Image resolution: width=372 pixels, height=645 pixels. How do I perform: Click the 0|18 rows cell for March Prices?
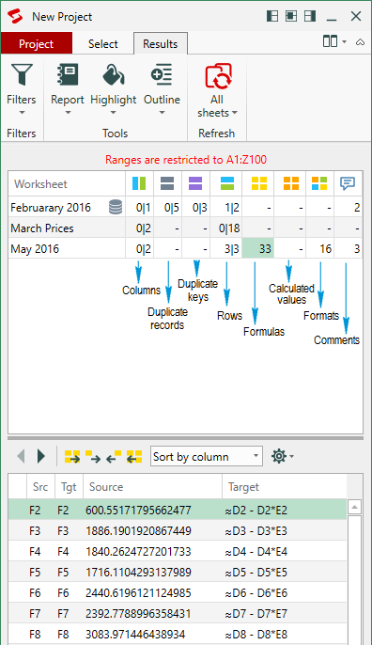pos(226,228)
